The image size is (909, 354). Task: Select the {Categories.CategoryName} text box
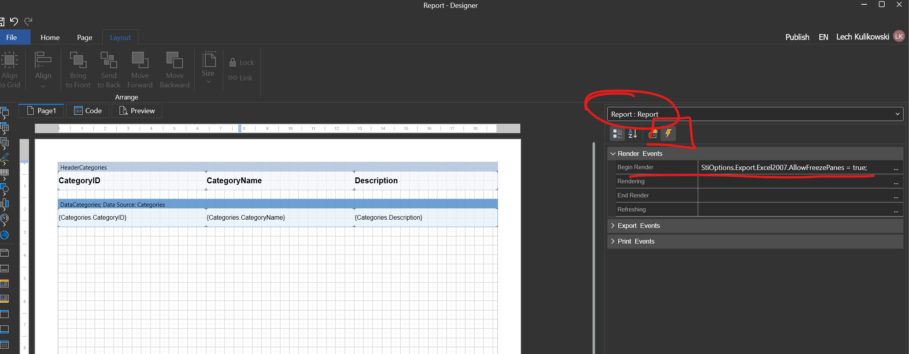click(x=280, y=217)
